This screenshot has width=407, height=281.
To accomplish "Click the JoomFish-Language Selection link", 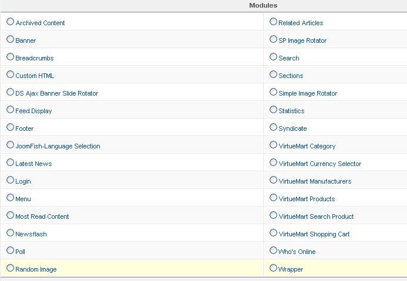I will (x=58, y=147).
